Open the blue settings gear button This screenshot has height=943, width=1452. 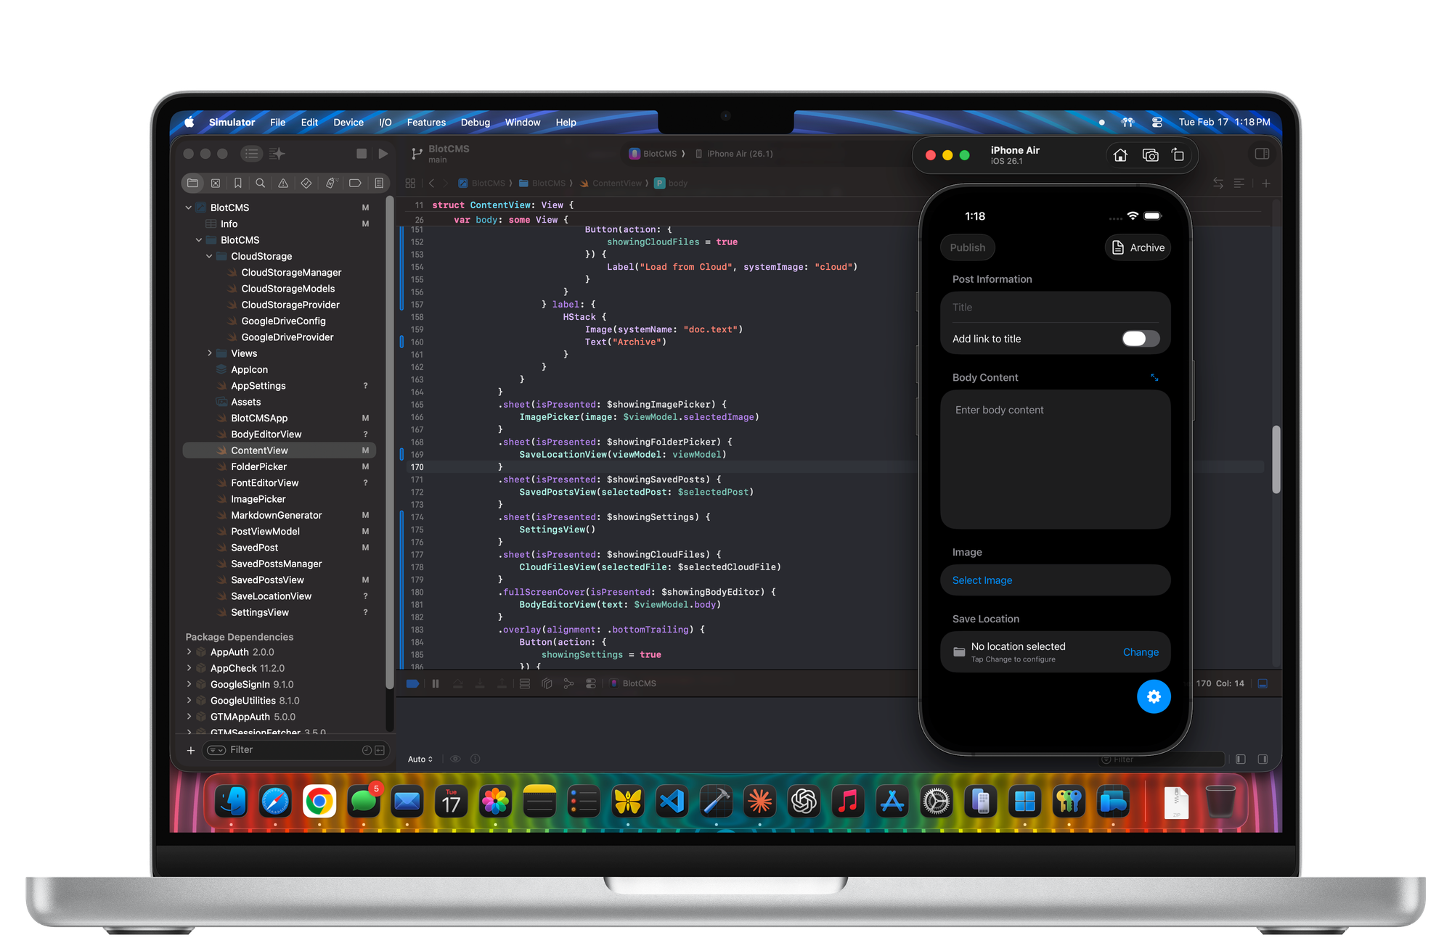tap(1153, 696)
